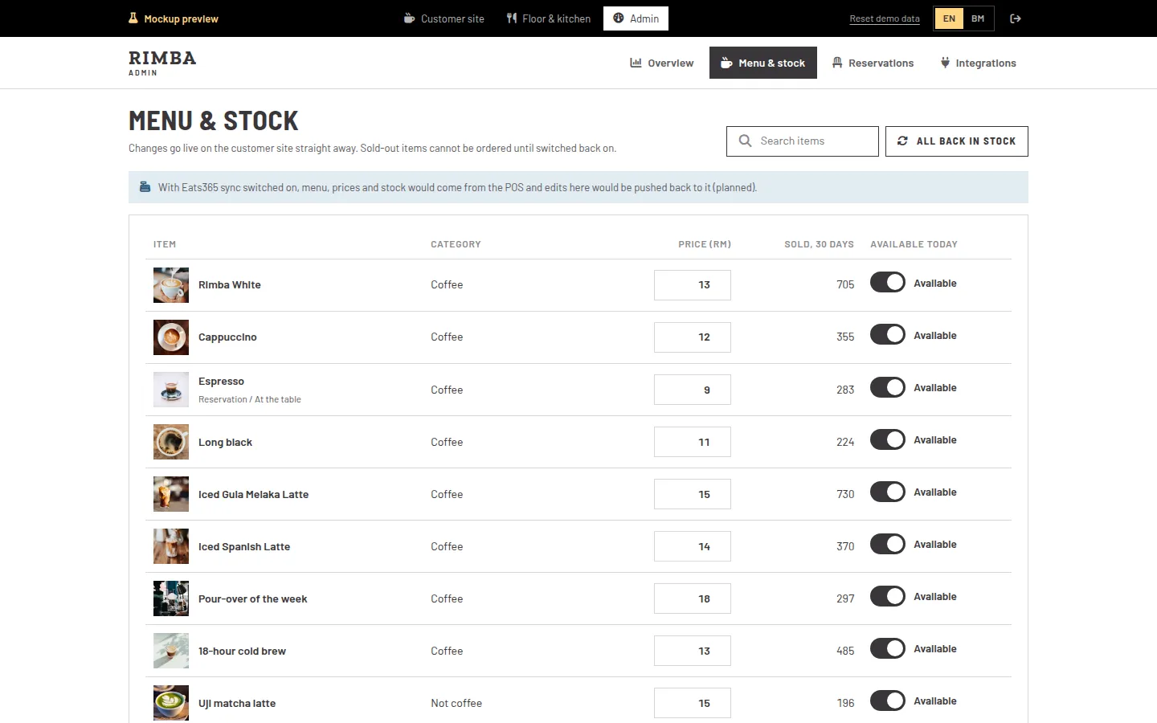Click the flask icon beside Mockup preview
Image resolution: width=1157 pixels, height=723 pixels.
coord(133,18)
